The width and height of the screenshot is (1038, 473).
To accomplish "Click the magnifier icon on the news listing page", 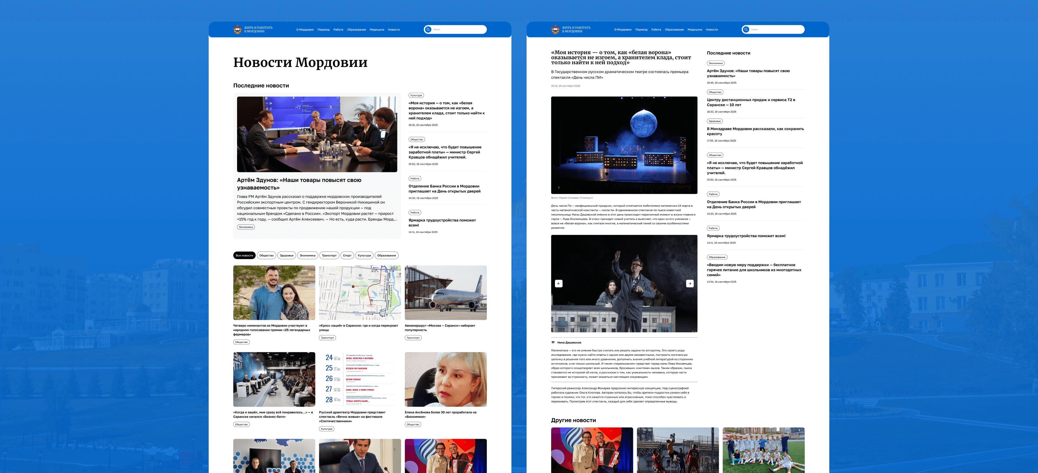I will (x=428, y=29).
